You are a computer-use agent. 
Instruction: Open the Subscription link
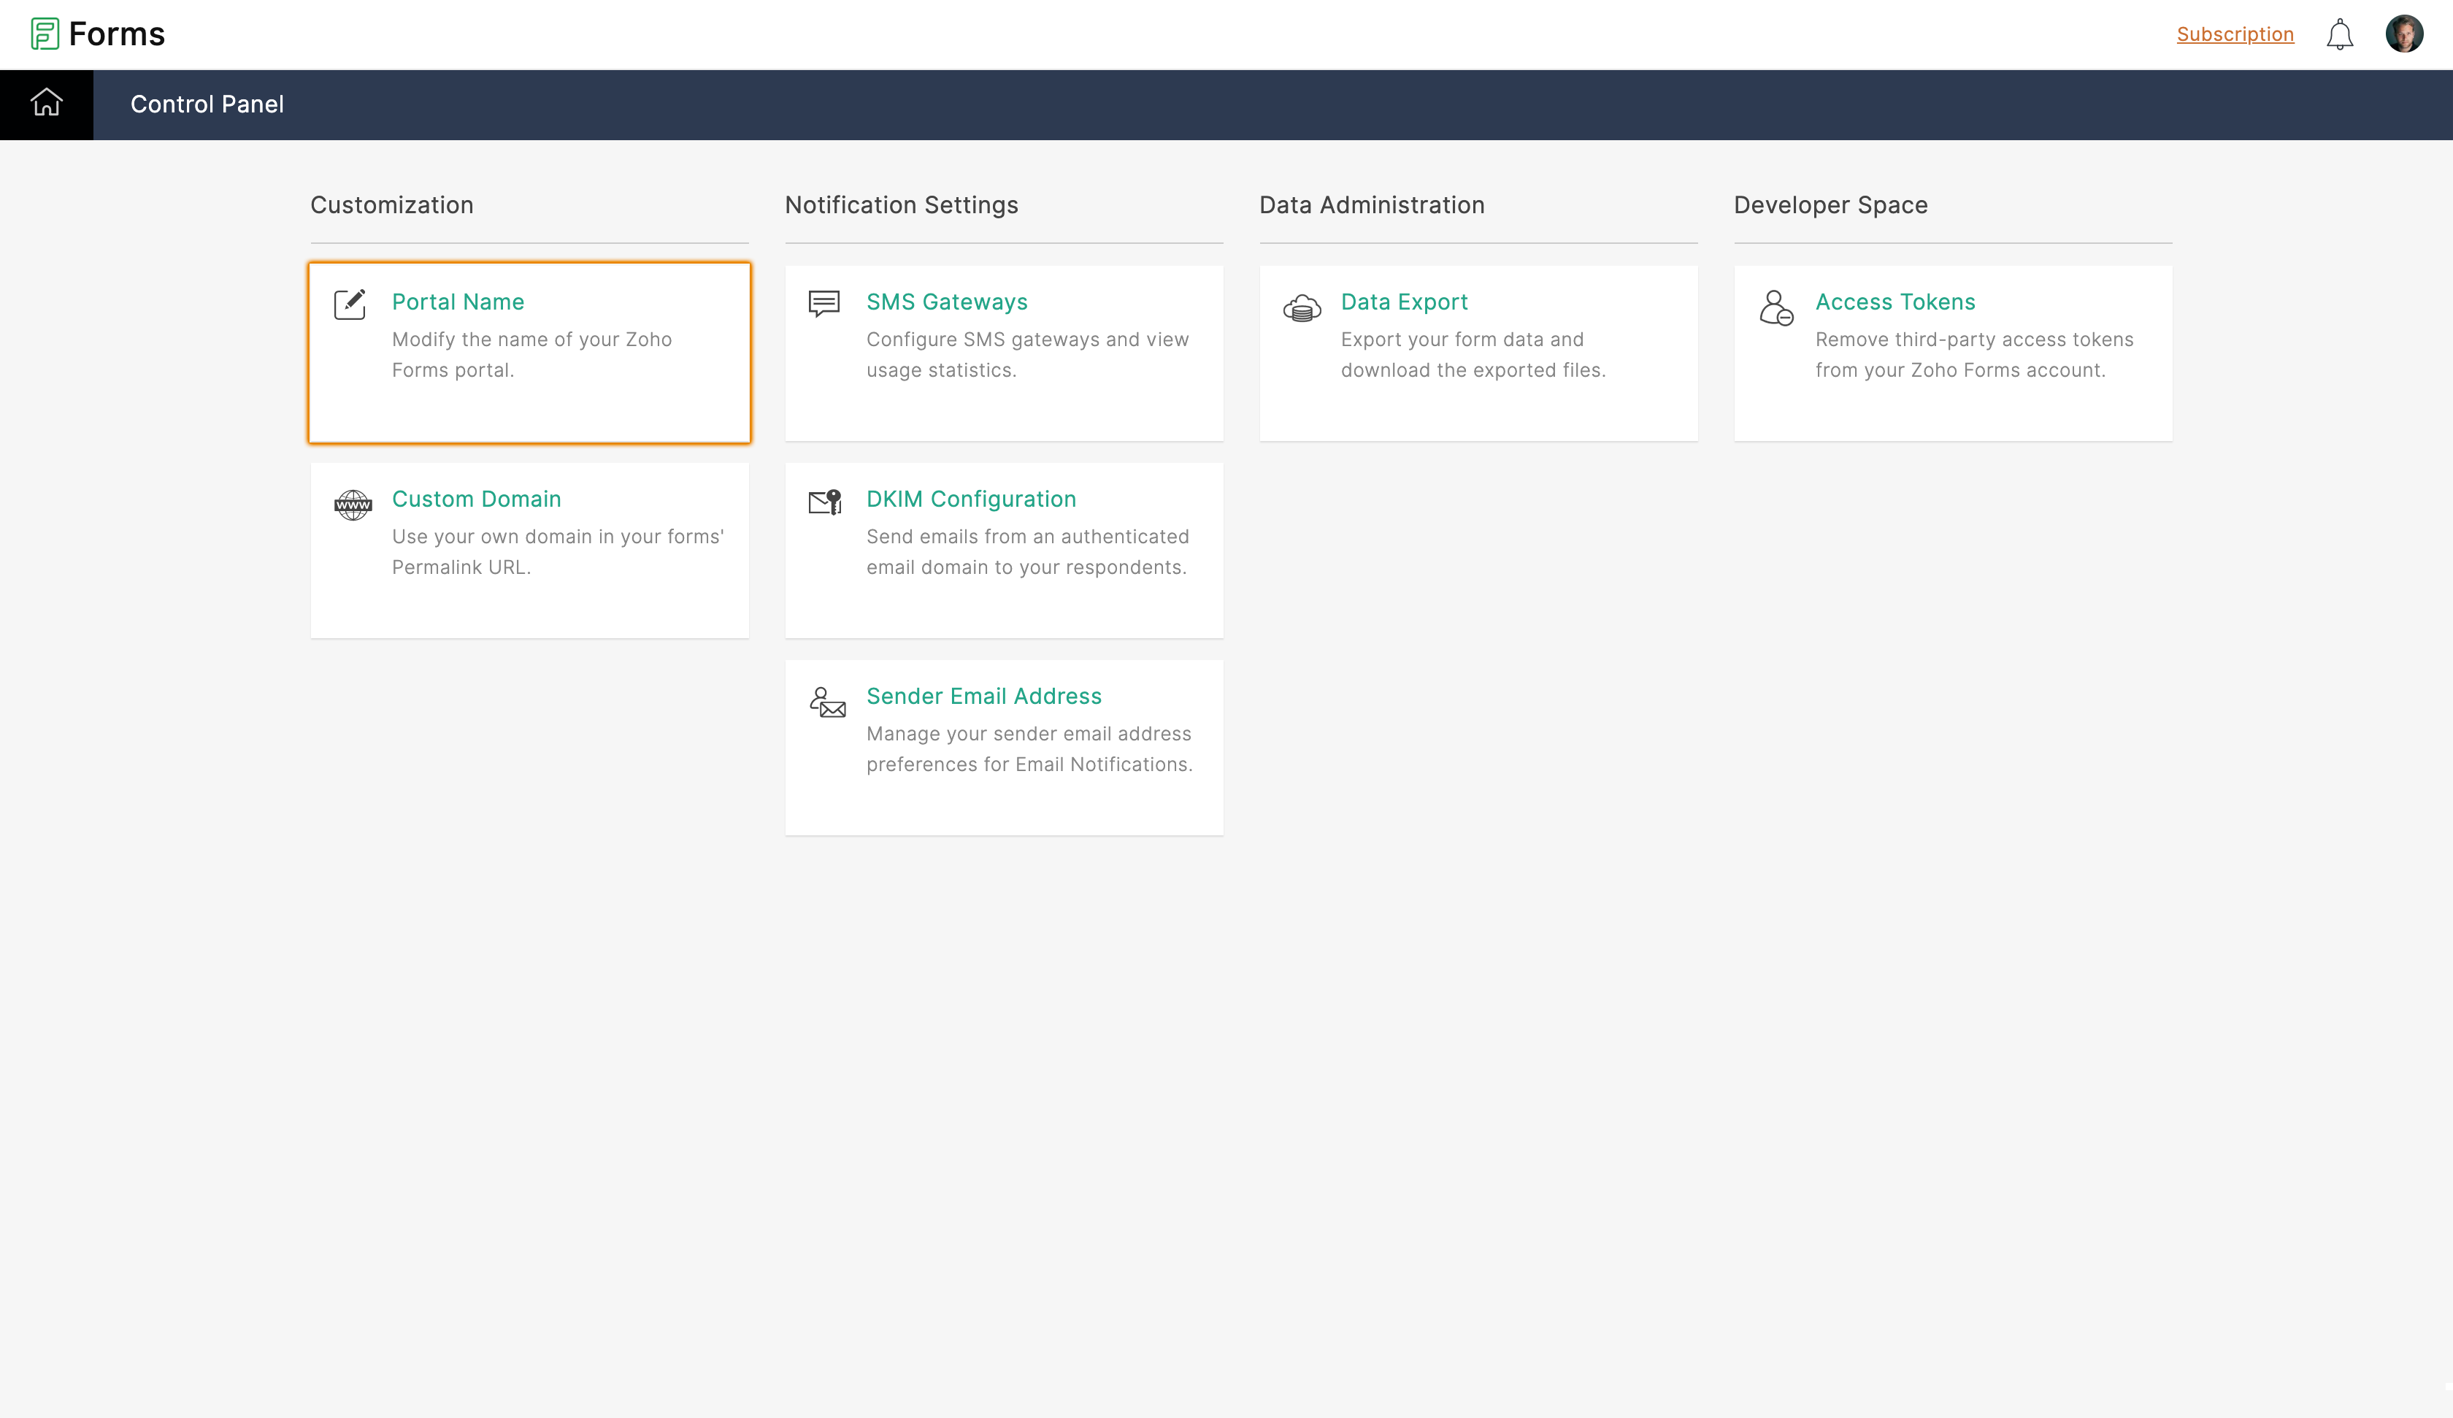tap(2235, 34)
